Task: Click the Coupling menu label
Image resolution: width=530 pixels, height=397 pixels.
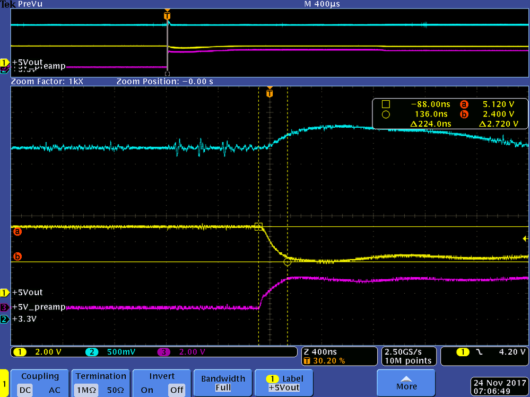Action: 40,376
